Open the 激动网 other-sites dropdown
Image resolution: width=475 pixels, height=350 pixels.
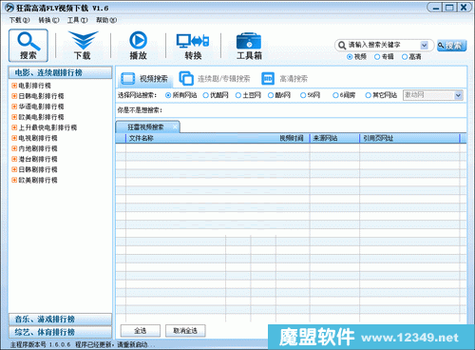click(x=433, y=95)
